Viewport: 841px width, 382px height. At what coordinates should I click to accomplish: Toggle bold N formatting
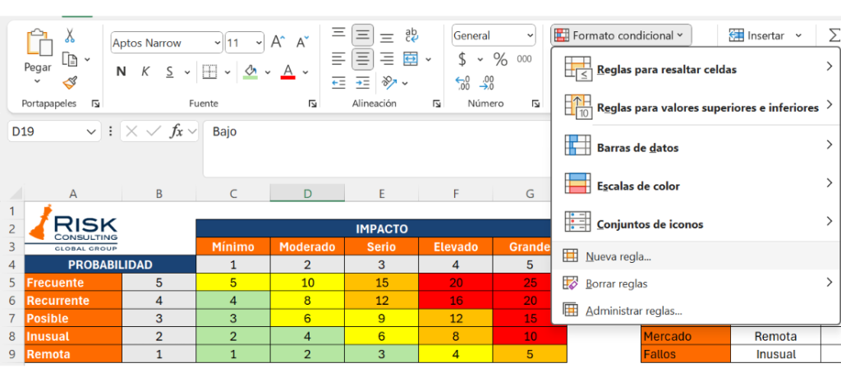point(122,72)
